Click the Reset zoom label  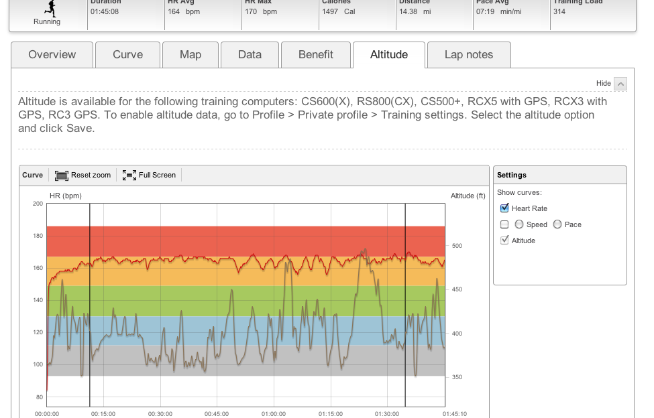click(x=91, y=176)
